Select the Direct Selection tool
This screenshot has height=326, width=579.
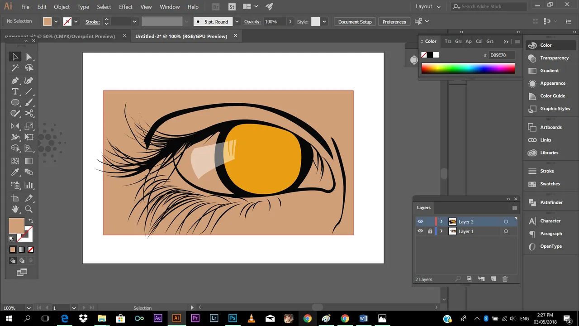29,57
